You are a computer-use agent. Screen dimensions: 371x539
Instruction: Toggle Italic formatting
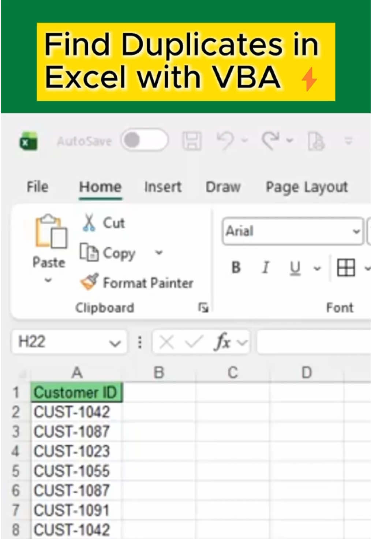coord(266,267)
